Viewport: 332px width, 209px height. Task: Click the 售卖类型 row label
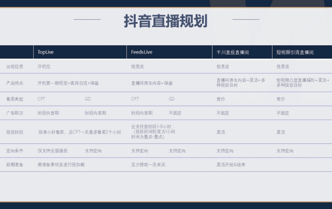pos(15,99)
